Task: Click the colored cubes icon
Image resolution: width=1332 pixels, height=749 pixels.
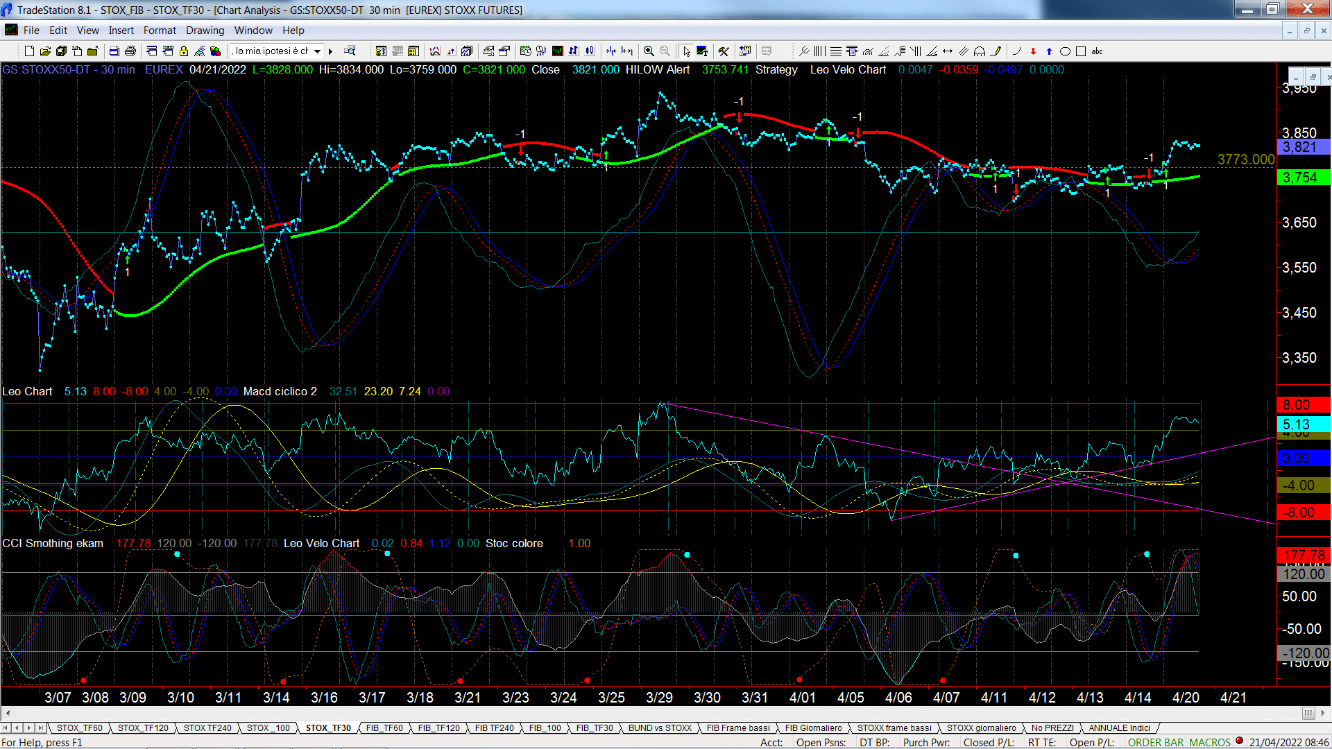Action: tap(215, 51)
